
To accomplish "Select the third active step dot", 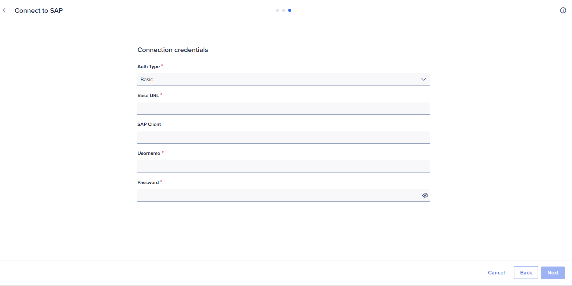I will click(289, 10).
